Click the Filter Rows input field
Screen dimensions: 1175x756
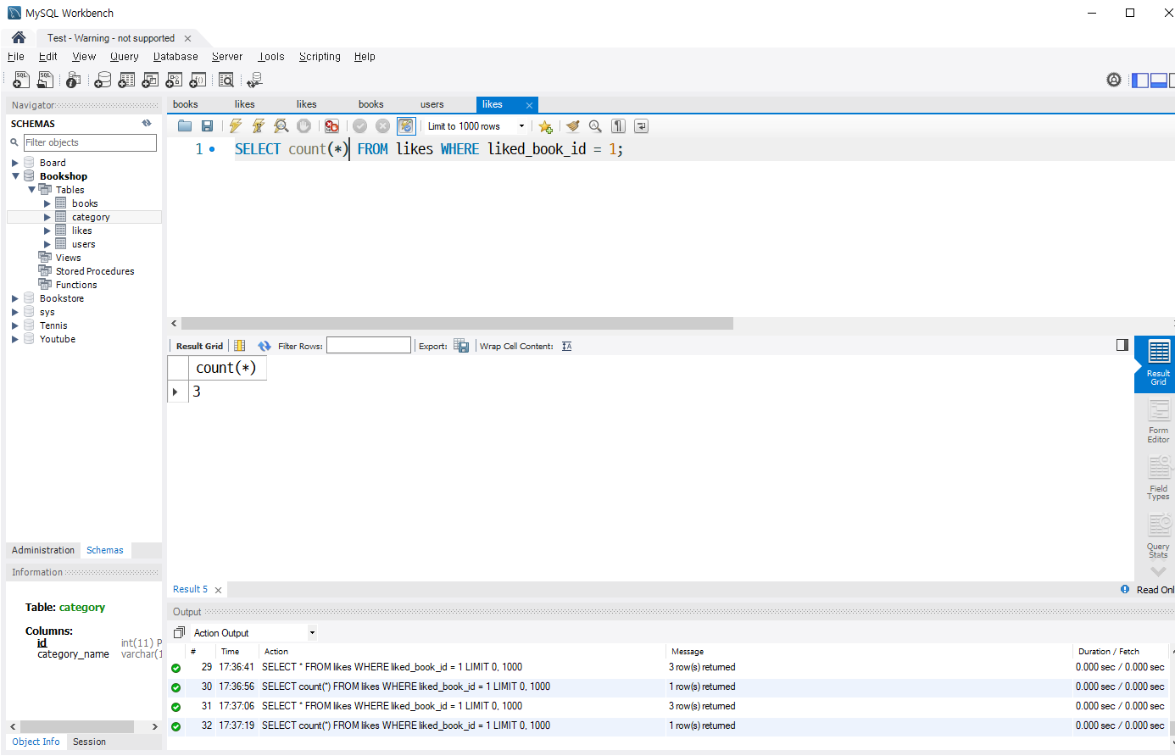pyautogui.click(x=369, y=346)
